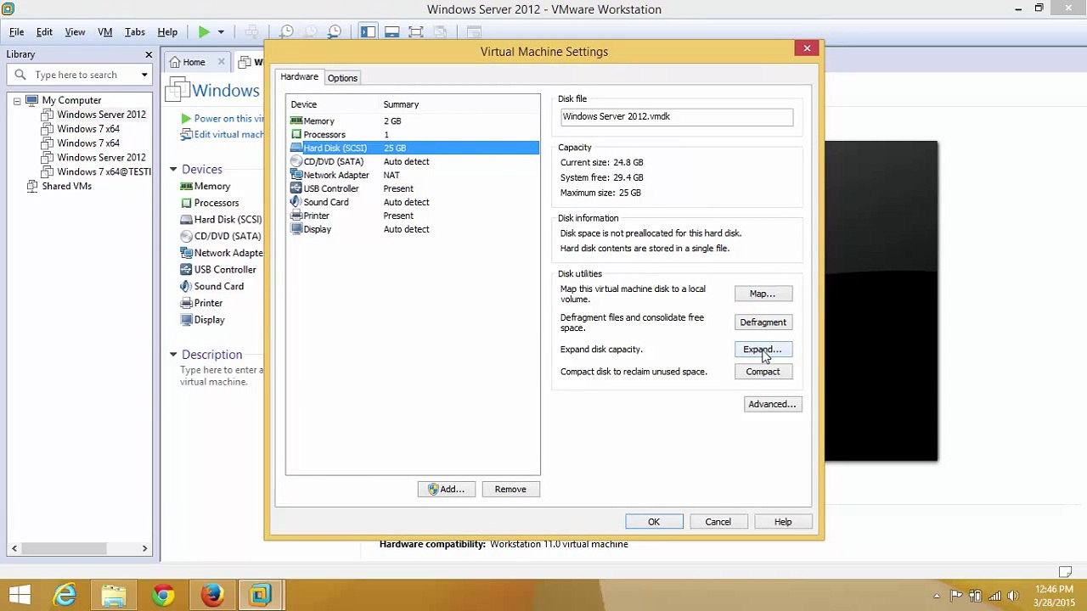
Task: Click the Take Snapshot clock icon
Action: [287, 32]
